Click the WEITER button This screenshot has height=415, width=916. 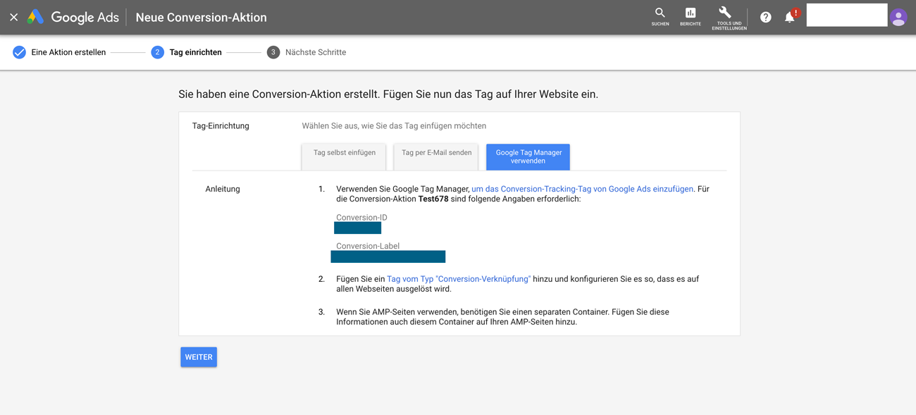(199, 357)
